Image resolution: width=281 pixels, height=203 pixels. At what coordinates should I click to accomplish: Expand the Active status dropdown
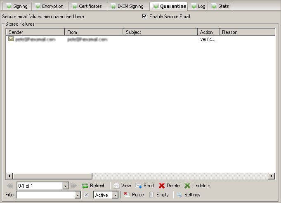115,195
